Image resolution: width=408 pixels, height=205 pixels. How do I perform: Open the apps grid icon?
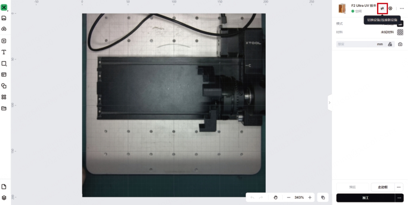(4, 97)
